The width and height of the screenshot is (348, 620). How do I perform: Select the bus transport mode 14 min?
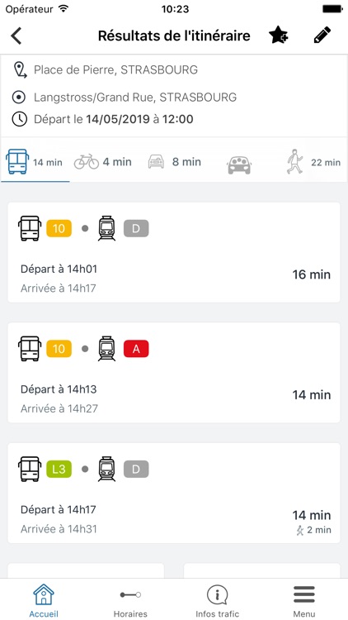click(35, 162)
